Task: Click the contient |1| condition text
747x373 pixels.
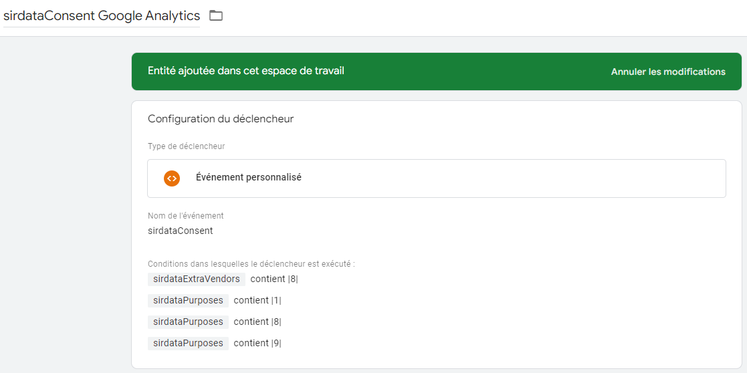Action: coord(257,301)
